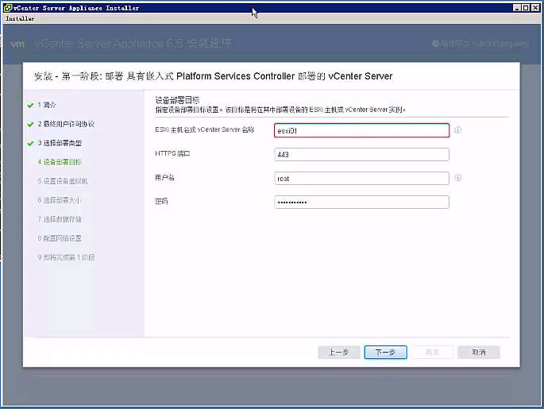Open the Installer menu
The image size is (544, 409).
(x=20, y=18)
